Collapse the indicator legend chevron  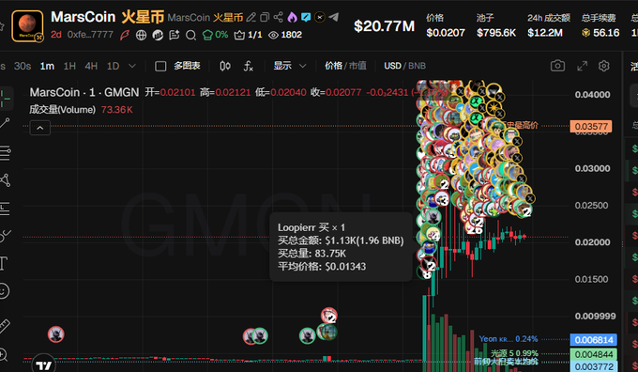[x=39, y=128]
